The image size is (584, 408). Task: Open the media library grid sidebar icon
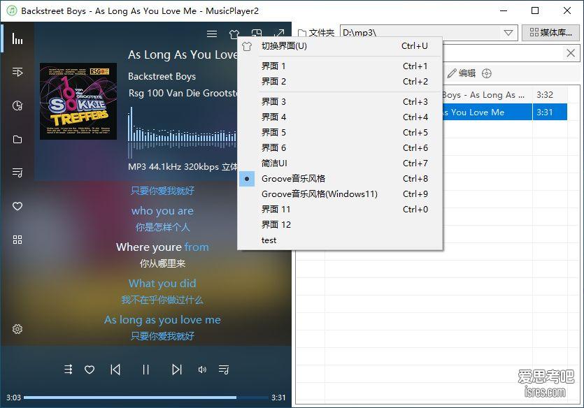[17, 240]
